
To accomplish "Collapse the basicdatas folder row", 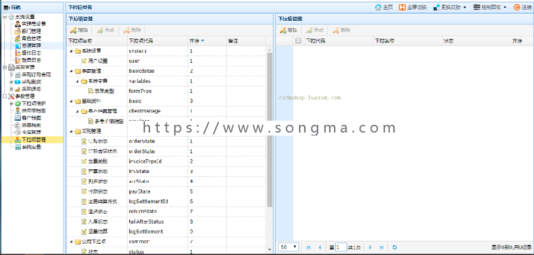I will (x=71, y=71).
